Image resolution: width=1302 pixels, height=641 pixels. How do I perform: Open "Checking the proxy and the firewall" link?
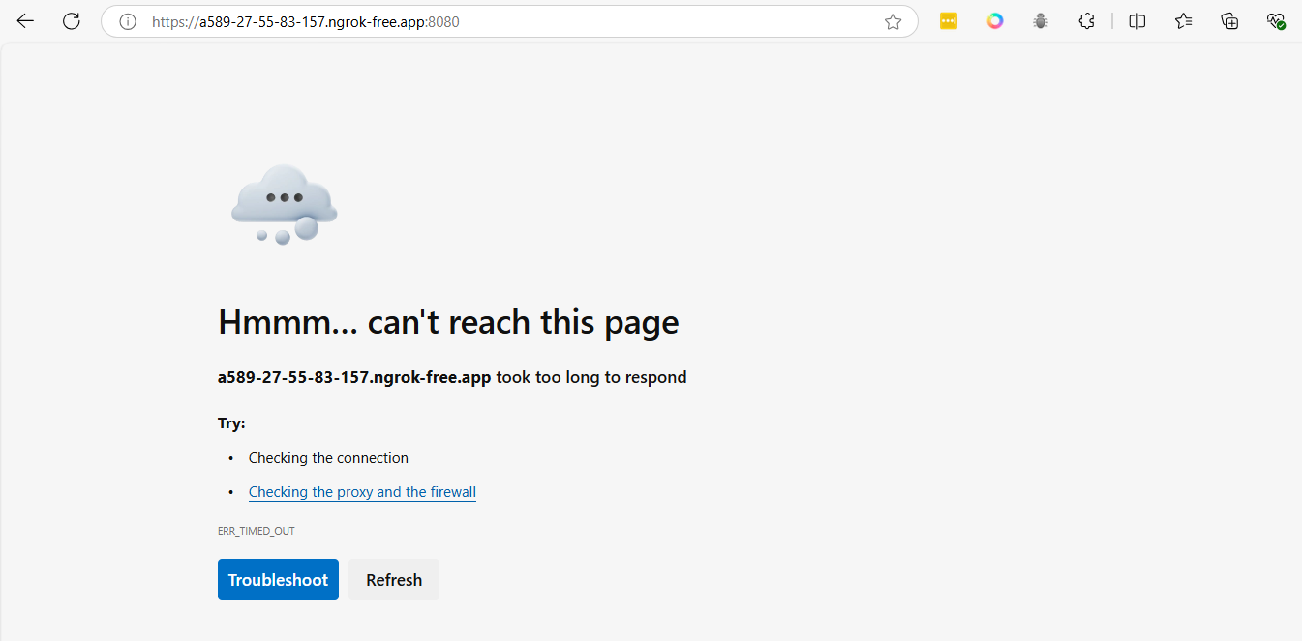click(362, 492)
